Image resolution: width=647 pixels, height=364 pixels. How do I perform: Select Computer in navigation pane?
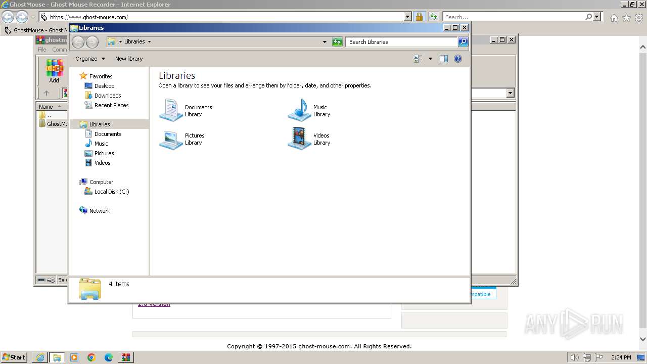tap(101, 182)
